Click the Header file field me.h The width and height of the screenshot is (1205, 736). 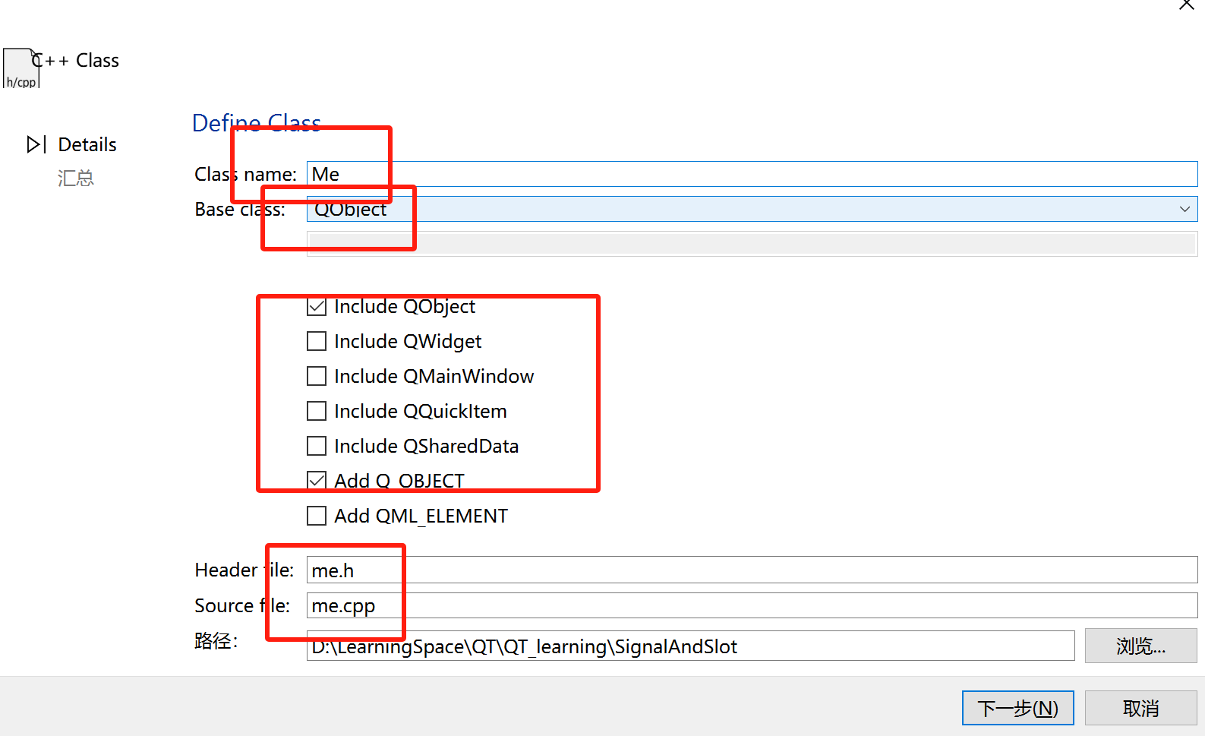[x=752, y=570]
